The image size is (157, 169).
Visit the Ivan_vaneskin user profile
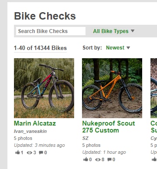click(30, 131)
